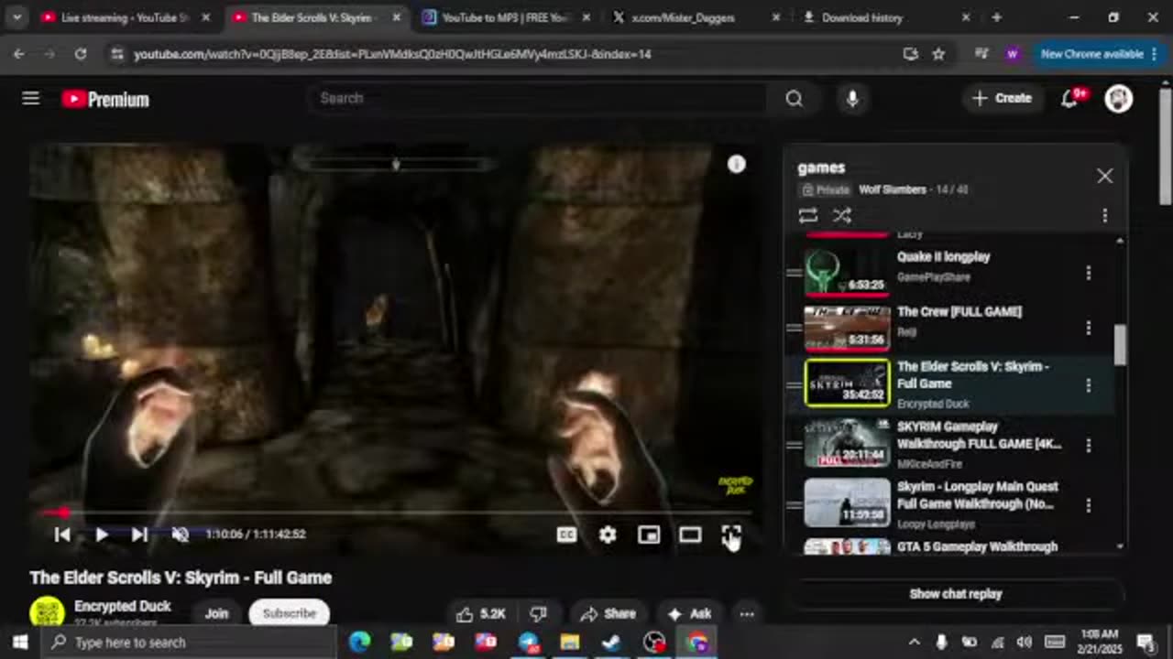Open options for SKYRIM Gameplay Walkthrough
Viewport: 1173px width, 659px height.
(x=1089, y=445)
